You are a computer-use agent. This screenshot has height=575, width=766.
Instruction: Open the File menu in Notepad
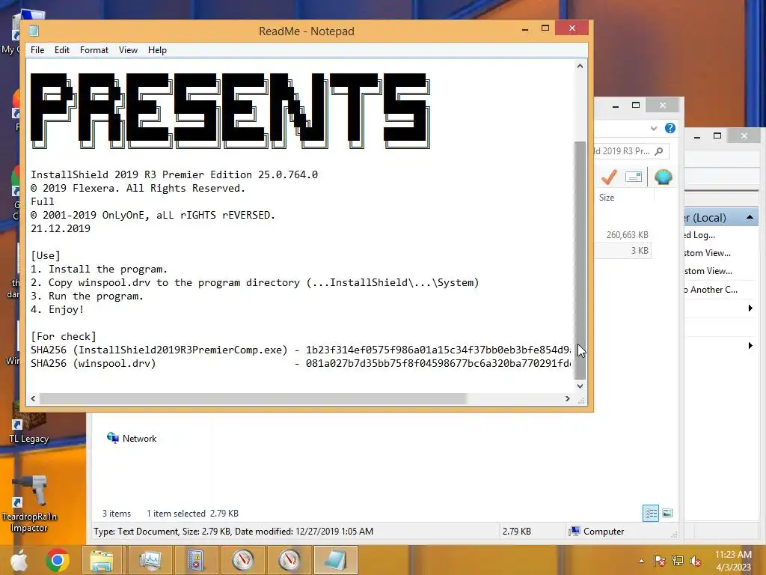point(37,50)
